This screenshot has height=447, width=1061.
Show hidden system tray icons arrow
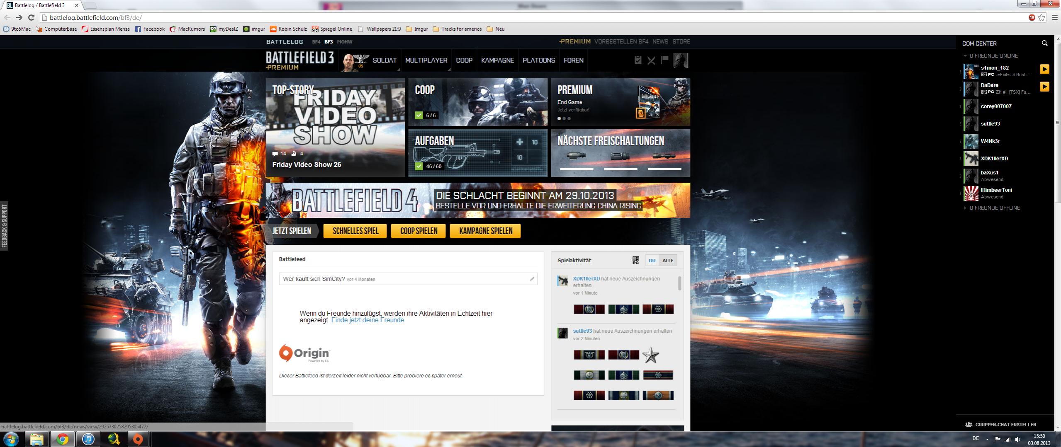tap(987, 440)
